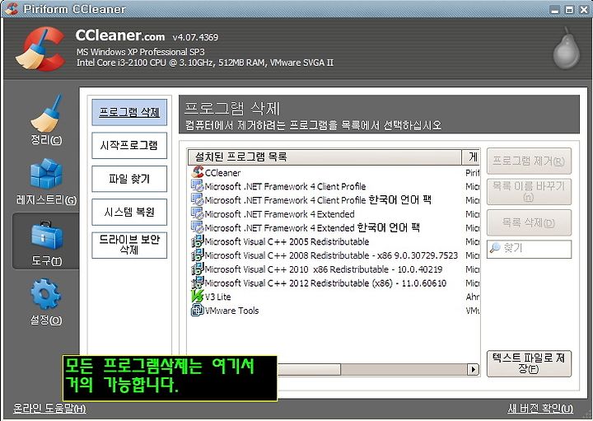Click the 목록 이름 바꾸기 button

click(529, 191)
